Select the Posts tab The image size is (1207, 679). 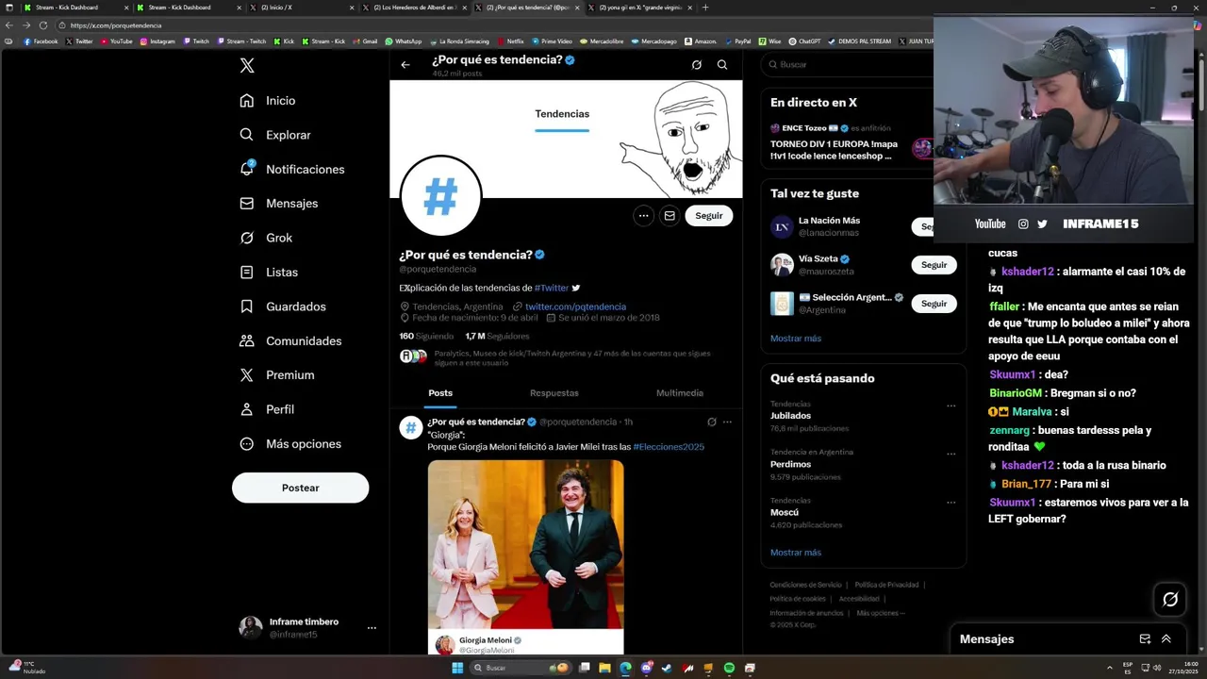pyautogui.click(x=440, y=393)
